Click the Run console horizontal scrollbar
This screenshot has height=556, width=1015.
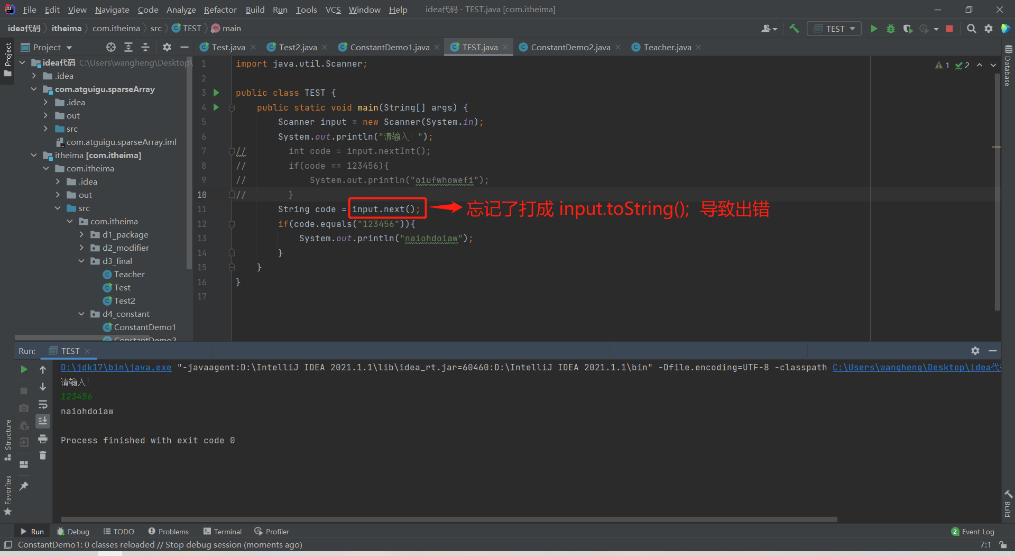[449, 519]
